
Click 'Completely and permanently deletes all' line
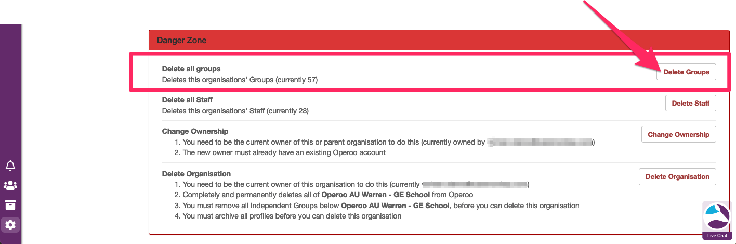coord(327,195)
